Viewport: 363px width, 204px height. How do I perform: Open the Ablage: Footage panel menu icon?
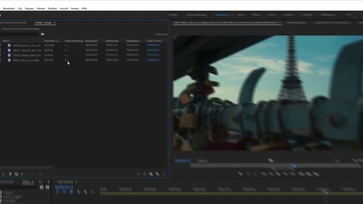coord(55,23)
